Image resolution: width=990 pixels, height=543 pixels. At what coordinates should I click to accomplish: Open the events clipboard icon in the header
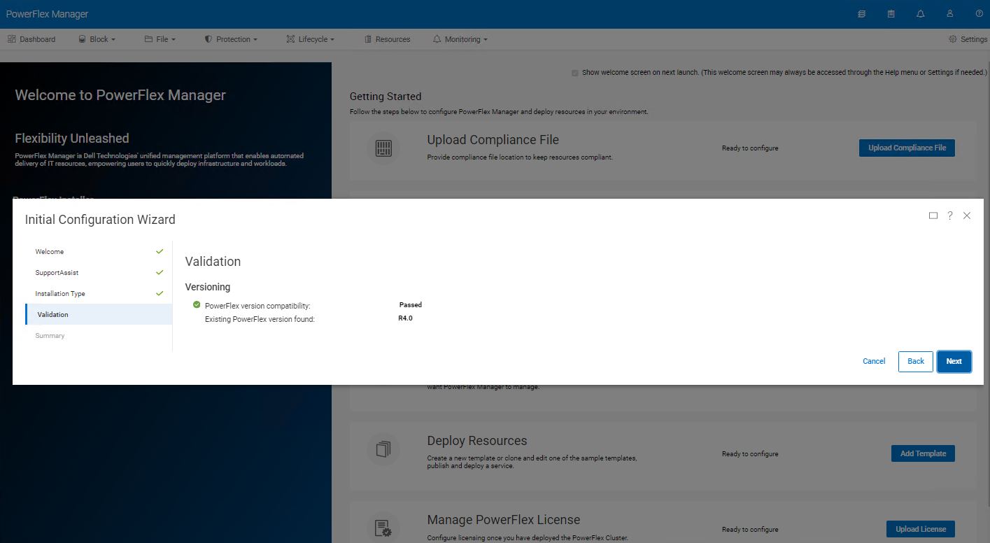click(891, 13)
